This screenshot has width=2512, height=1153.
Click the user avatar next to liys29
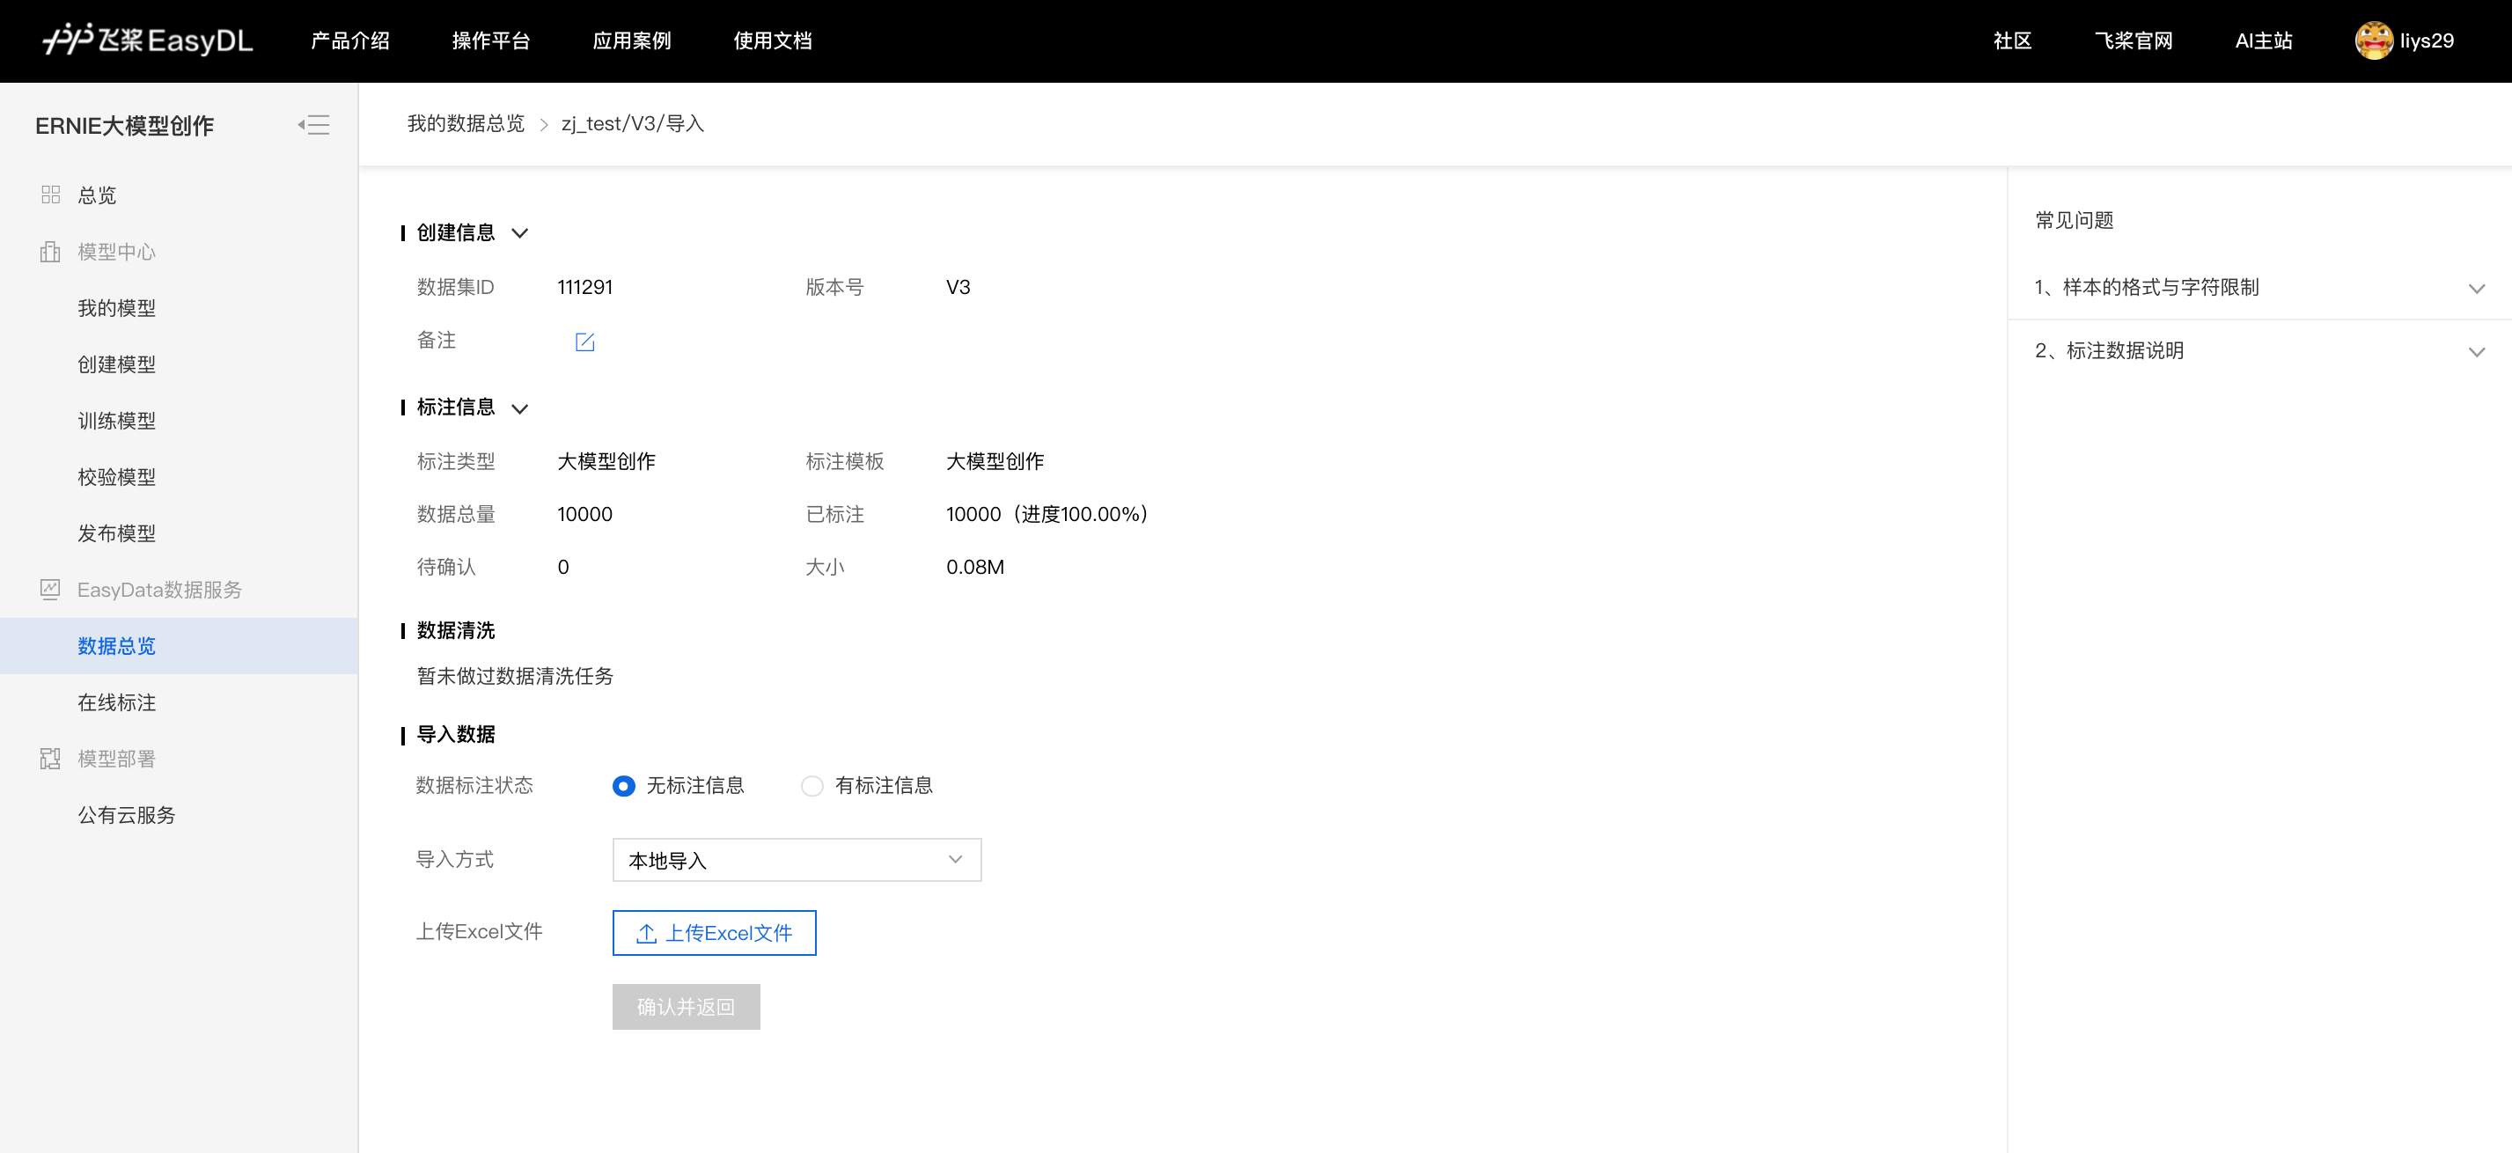pos(2374,41)
